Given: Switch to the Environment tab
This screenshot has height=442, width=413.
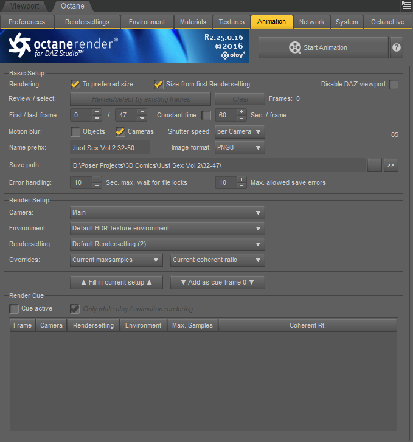Looking at the screenshot, I should pyautogui.click(x=147, y=22).
